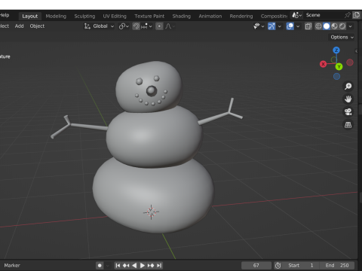This screenshot has width=362, height=271.
Task: Open the Options dropdown
Action: (342, 37)
